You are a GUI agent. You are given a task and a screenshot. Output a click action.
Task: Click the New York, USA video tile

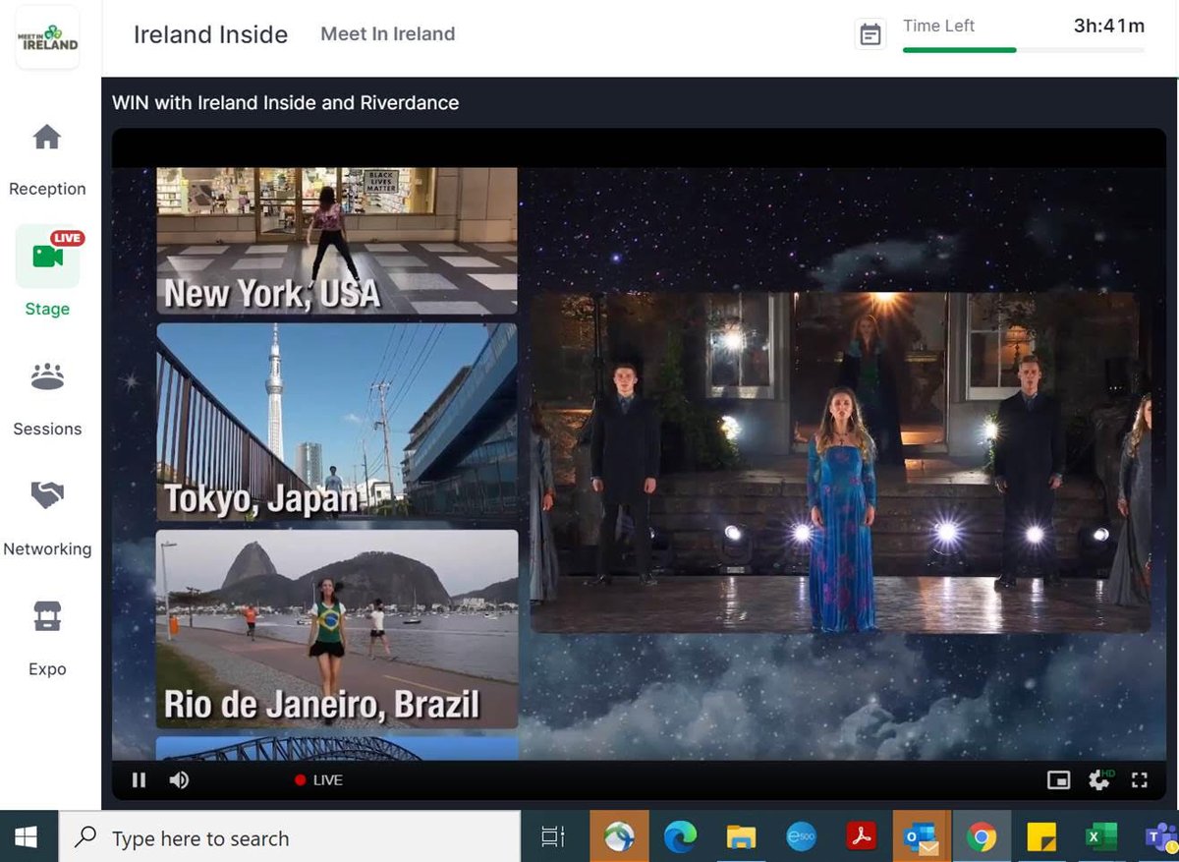pos(337,241)
